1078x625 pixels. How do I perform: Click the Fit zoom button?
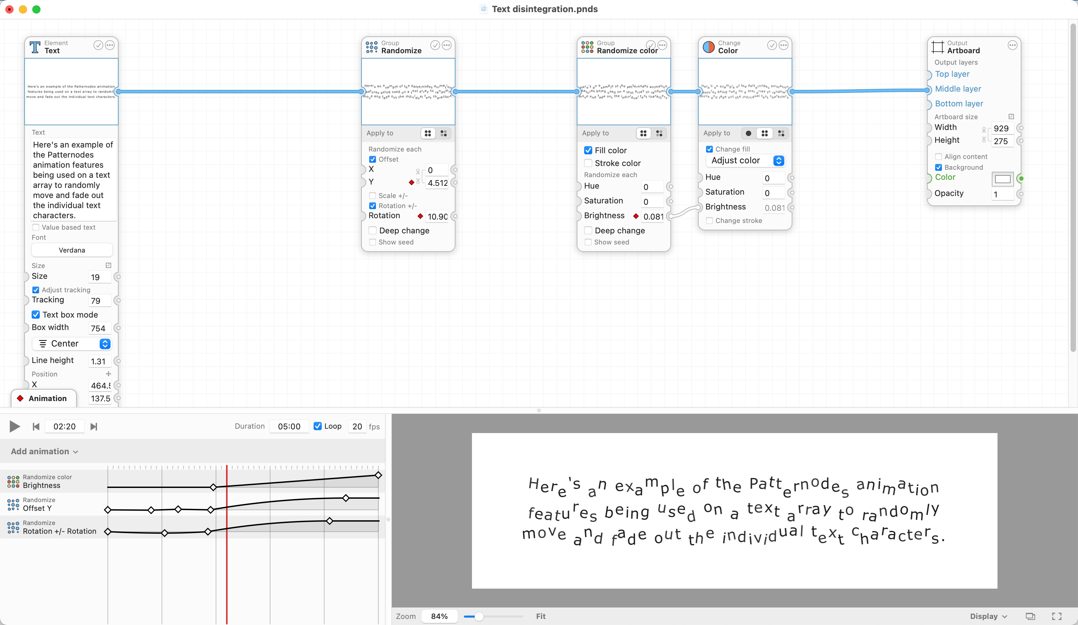click(x=541, y=616)
